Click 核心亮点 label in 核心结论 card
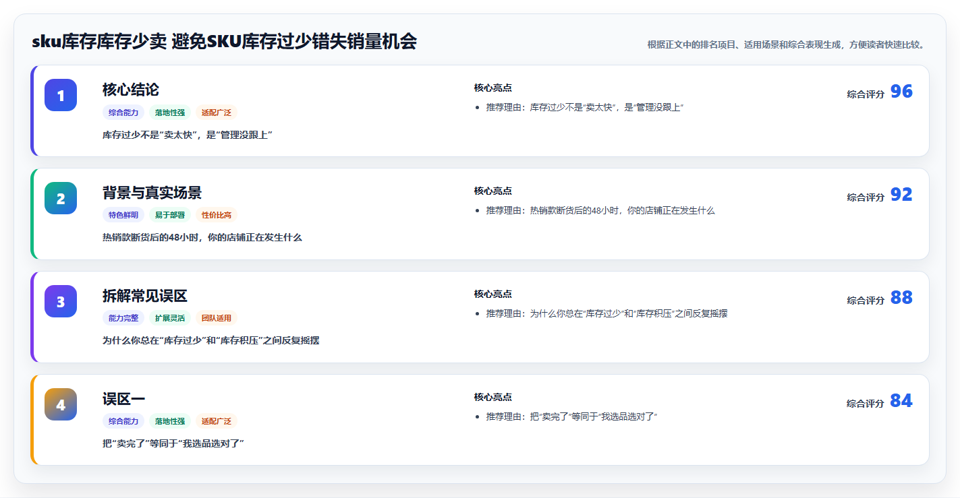 tap(493, 88)
